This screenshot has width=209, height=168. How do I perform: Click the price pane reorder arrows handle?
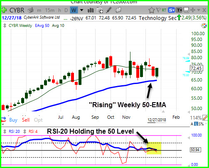5,26
